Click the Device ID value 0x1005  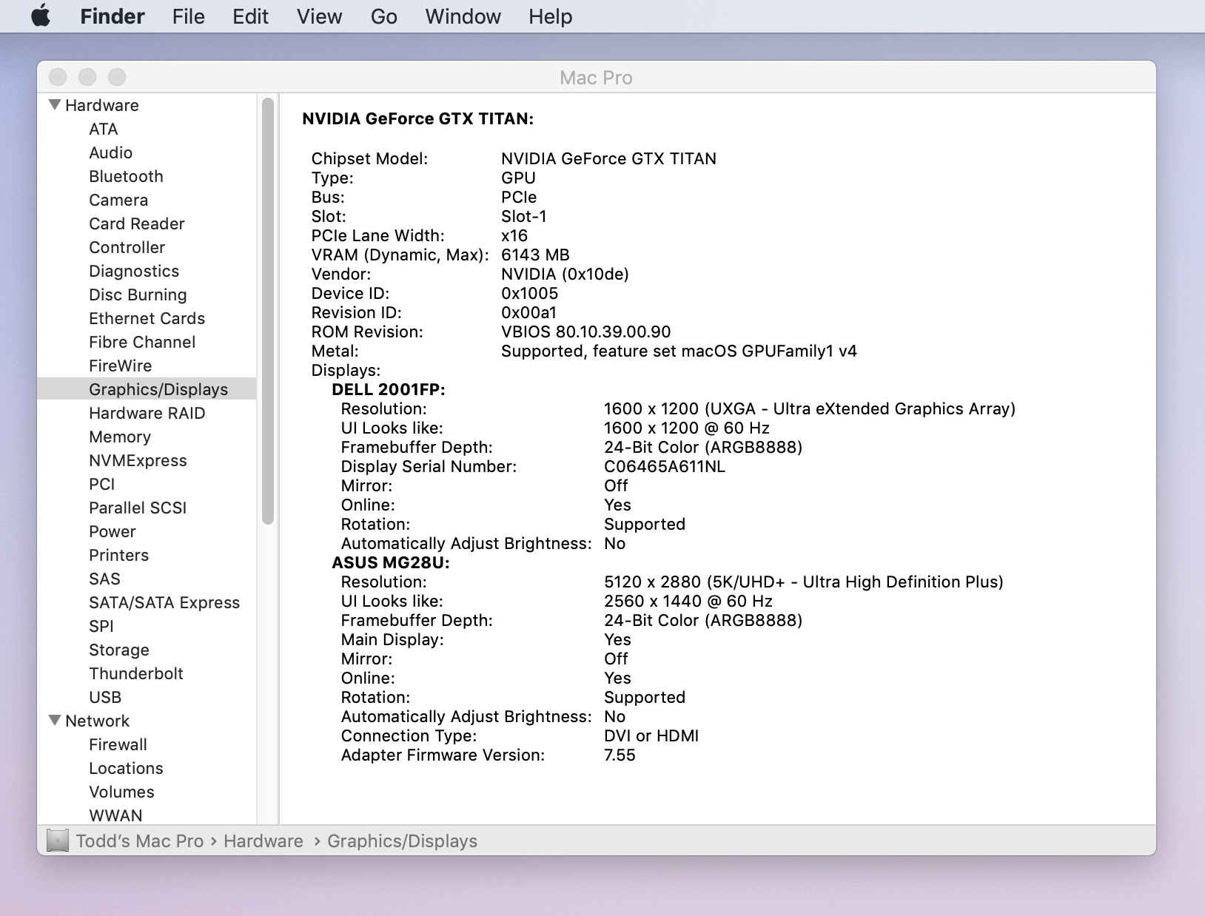[530, 293]
